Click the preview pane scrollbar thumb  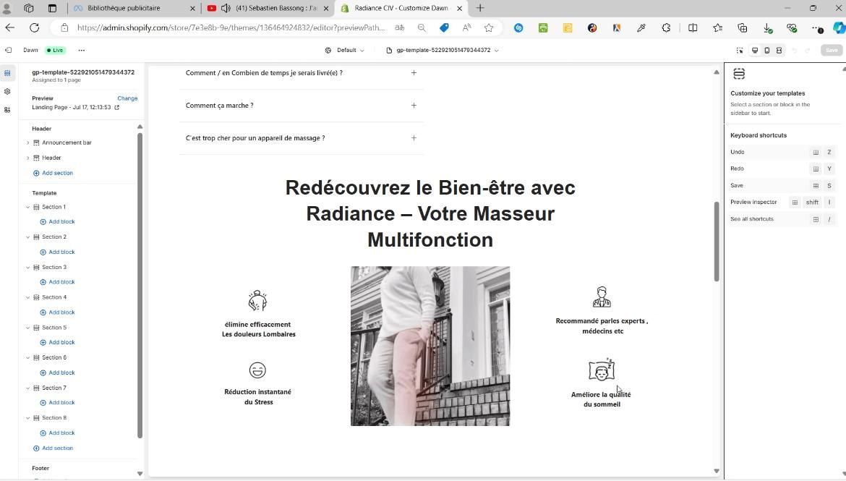click(717, 242)
